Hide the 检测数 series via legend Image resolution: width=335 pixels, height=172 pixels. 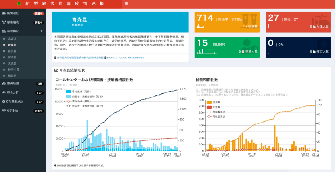point(209,102)
